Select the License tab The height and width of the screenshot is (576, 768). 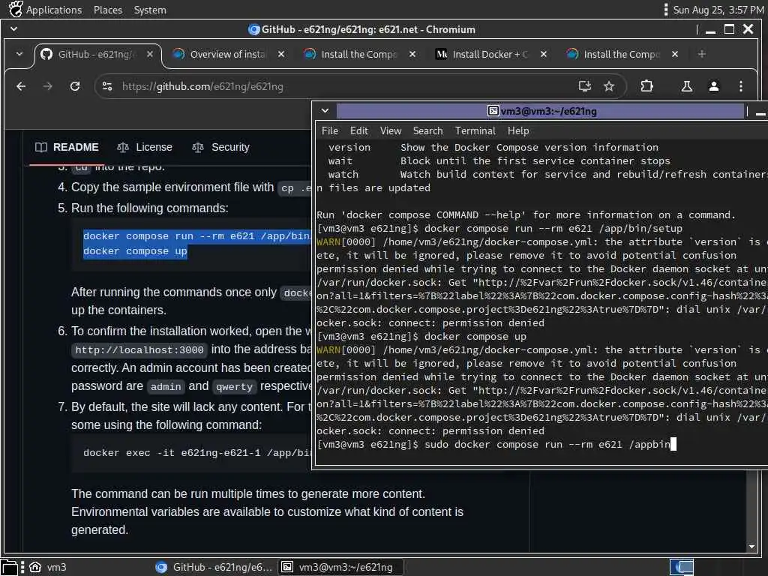pos(145,148)
